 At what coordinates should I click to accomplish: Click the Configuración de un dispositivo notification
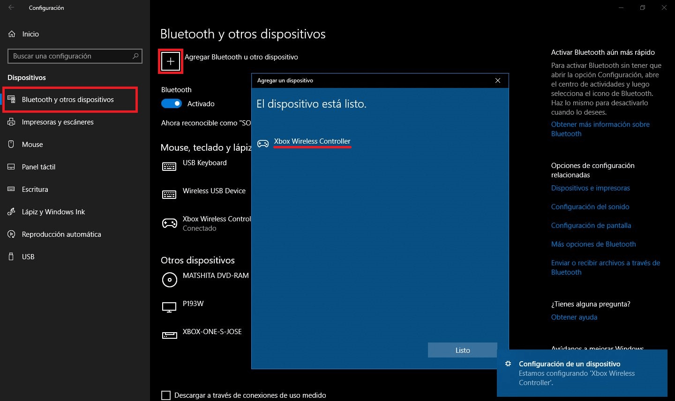pyautogui.click(x=582, y=373)
